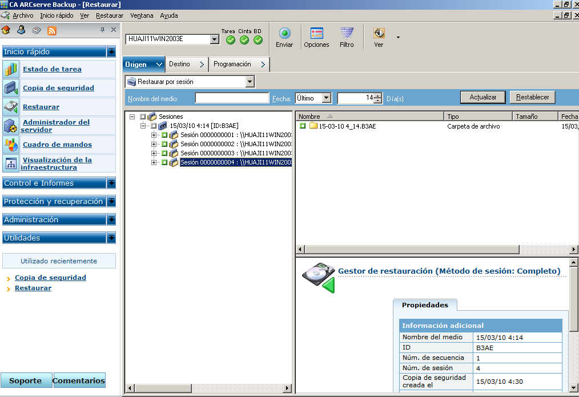This screenshot has height=397, width=579.
Task: Click the Nombre del medio input field
Action: pyautogui.click(x=232, y=98)
